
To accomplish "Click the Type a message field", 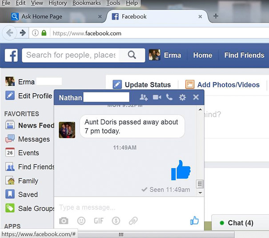I will (x=120, y=207).
